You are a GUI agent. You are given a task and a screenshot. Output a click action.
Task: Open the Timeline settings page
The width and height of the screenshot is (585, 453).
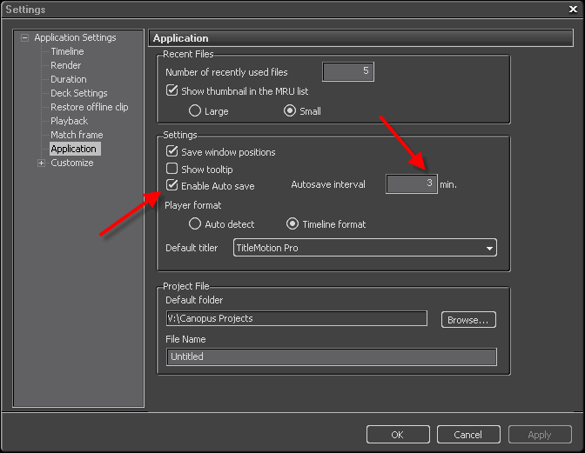67,51
